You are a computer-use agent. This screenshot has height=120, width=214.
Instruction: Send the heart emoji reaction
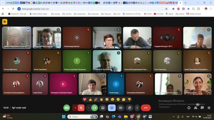85,99
